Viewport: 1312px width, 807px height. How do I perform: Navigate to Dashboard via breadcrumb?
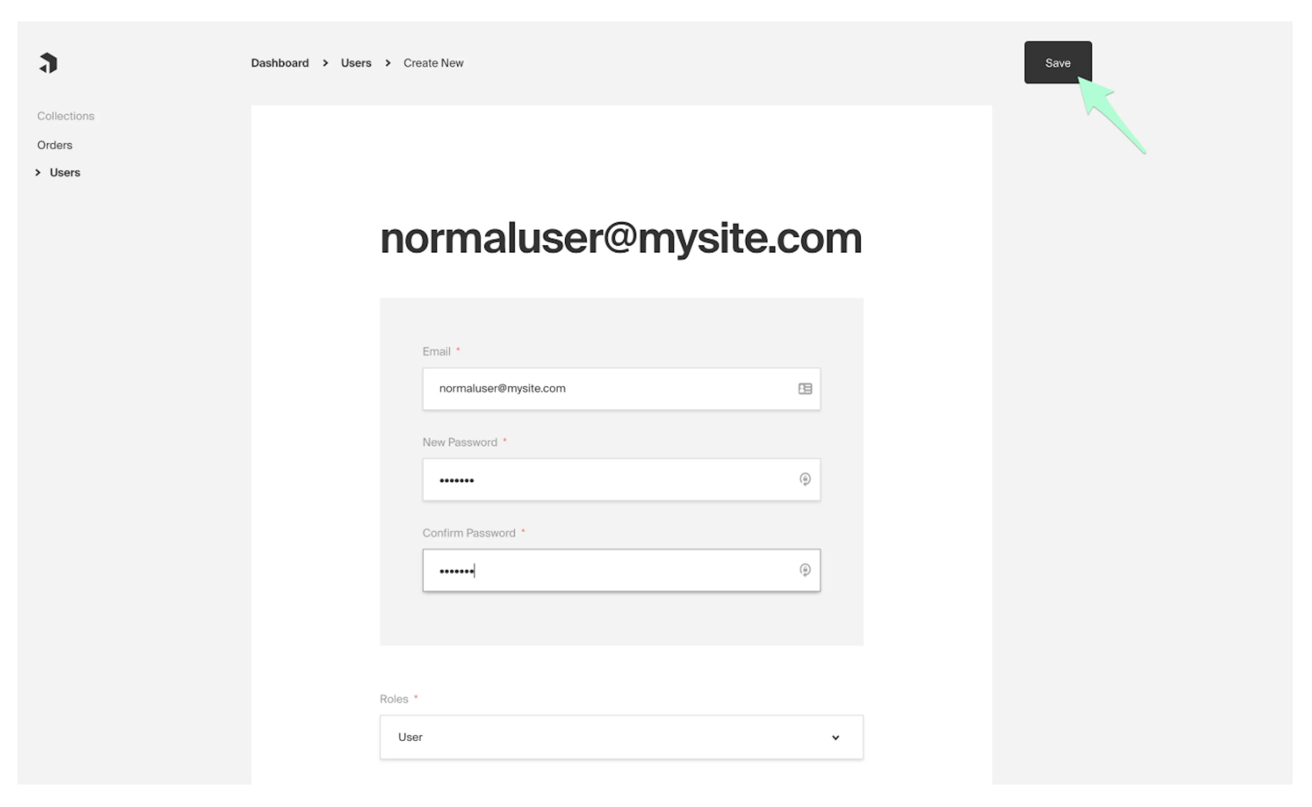coord(279,63)
